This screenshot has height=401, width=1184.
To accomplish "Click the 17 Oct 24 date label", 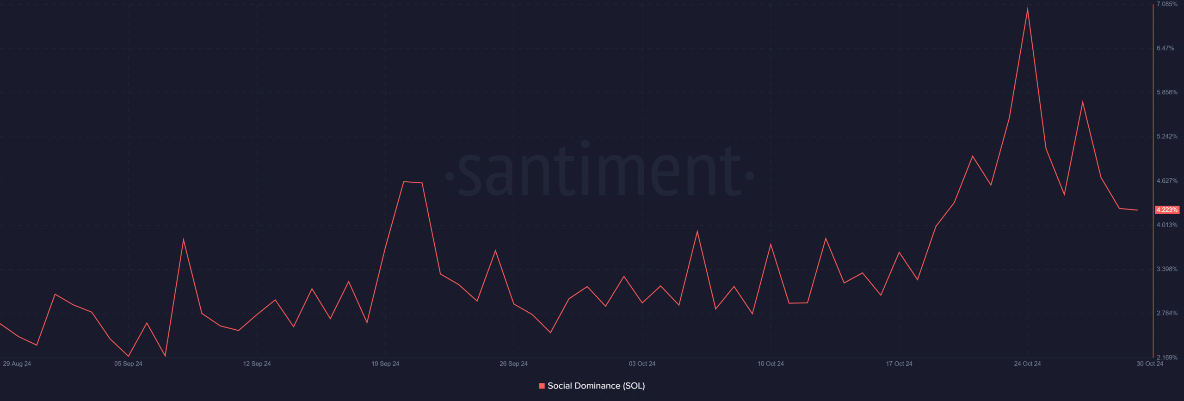I will pyautogui.click(x=899, y=364).
